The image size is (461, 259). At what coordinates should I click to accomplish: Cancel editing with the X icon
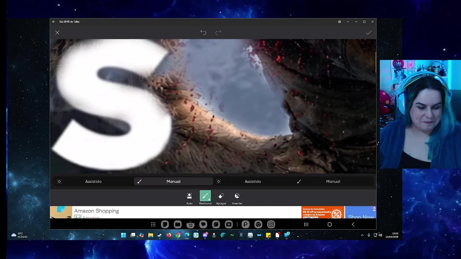[x=57, y=33]
